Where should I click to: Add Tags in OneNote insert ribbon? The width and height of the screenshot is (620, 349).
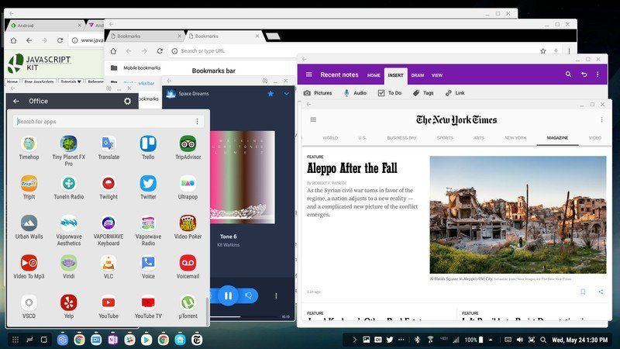pyautogui.click(x=423, y=93)
